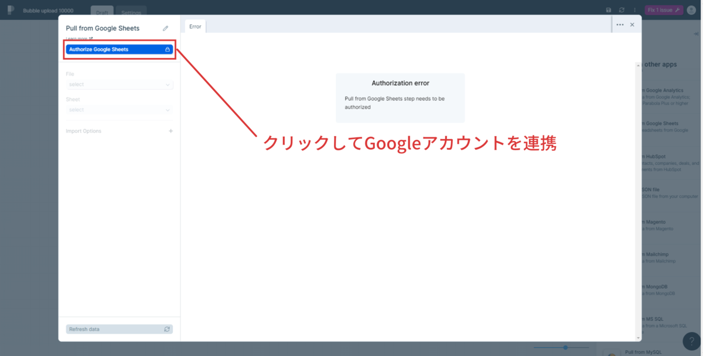The width and height of the screenshot is (703, 356).
Task: Open the user avatar menu
Action: pos(691,10)
